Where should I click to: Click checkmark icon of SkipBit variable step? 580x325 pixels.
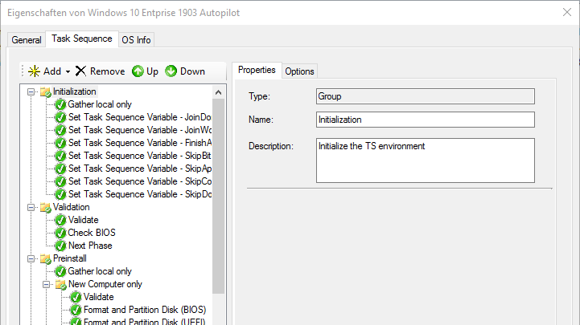tap(60, 156)
